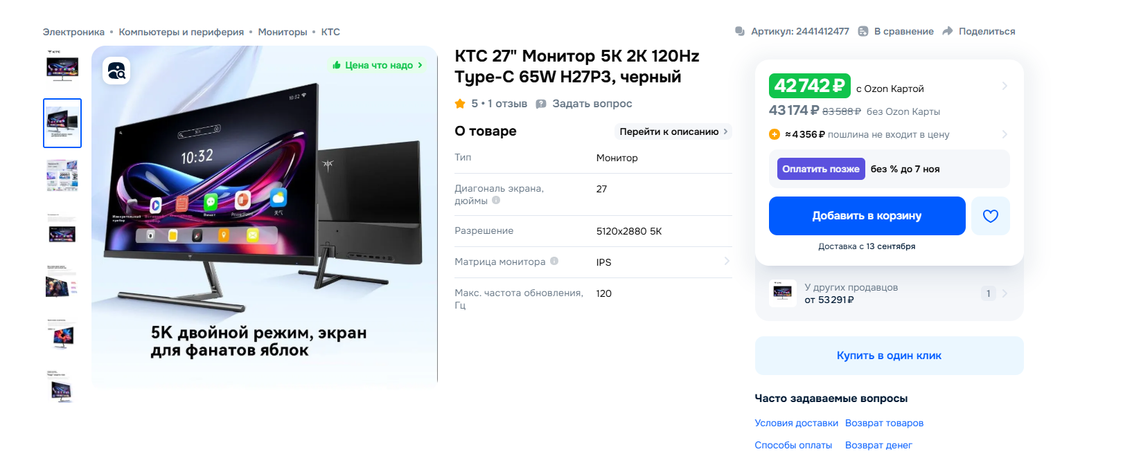Click the info icon beside Диагональ экрана
This screenshot has width=1132, height=465.
point(496,201)
